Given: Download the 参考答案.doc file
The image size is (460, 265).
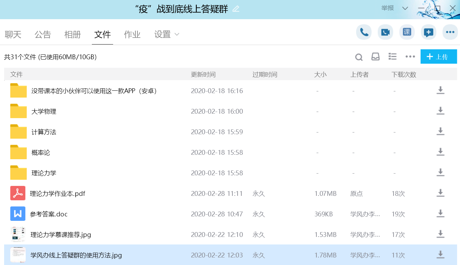Looking at the screenshot, I should (440, 214).
